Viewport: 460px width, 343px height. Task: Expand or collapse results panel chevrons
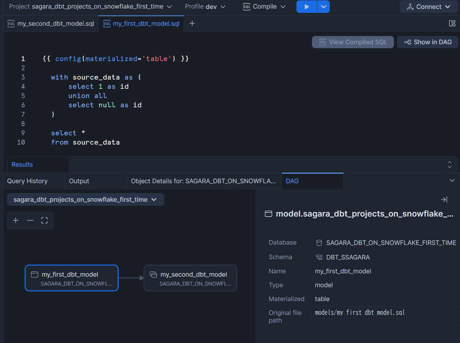(x=449, y=164)
